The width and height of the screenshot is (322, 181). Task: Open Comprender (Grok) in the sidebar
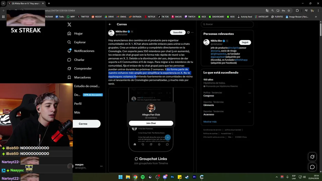click(x=79, y=68)
